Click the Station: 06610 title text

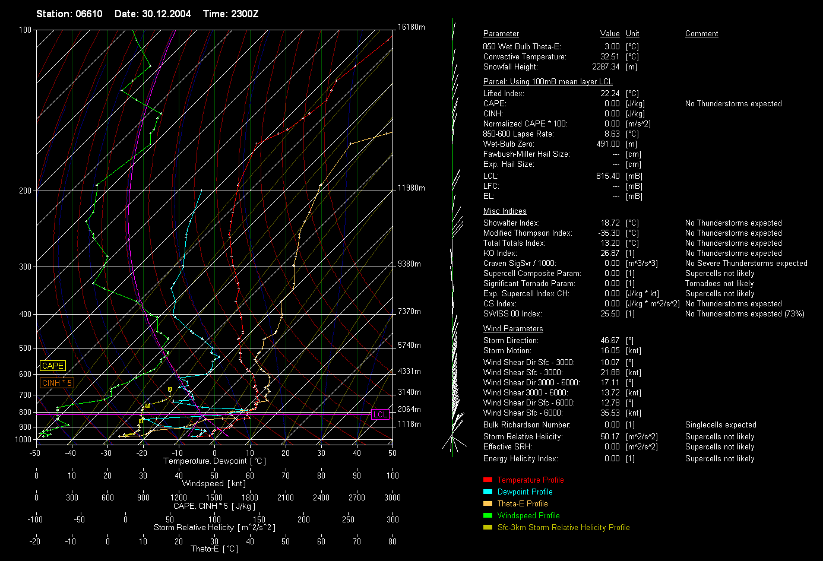click(69, 14)
